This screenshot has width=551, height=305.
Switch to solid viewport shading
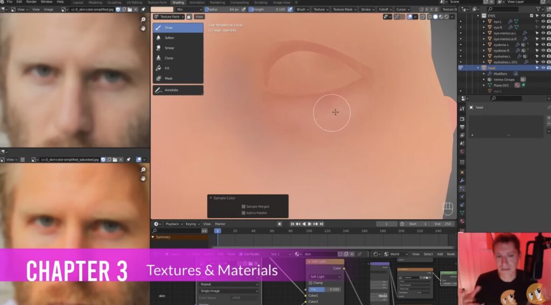(435, 17)
